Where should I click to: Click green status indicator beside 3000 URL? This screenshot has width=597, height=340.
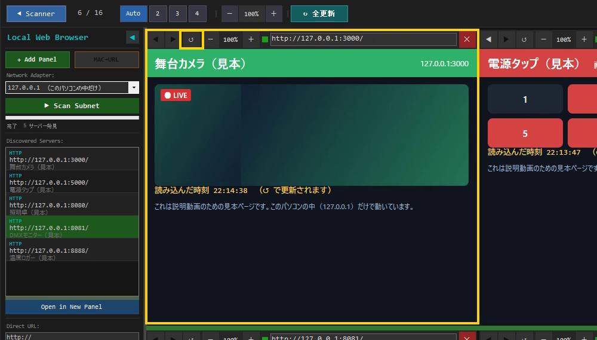coord(265,39)
